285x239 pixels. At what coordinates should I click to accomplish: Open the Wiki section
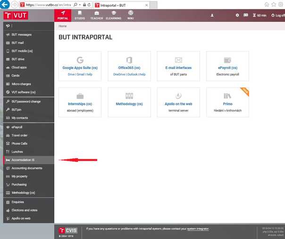coord(131,15)
